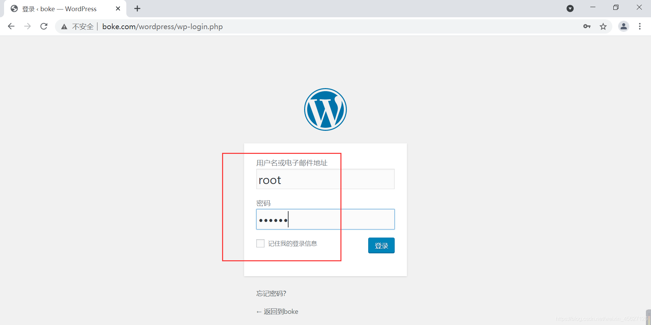This screenshot has height=325, width=651.
Task: Click the 用户名或电子邮件地址 field label
Action: tap(292, 163)
